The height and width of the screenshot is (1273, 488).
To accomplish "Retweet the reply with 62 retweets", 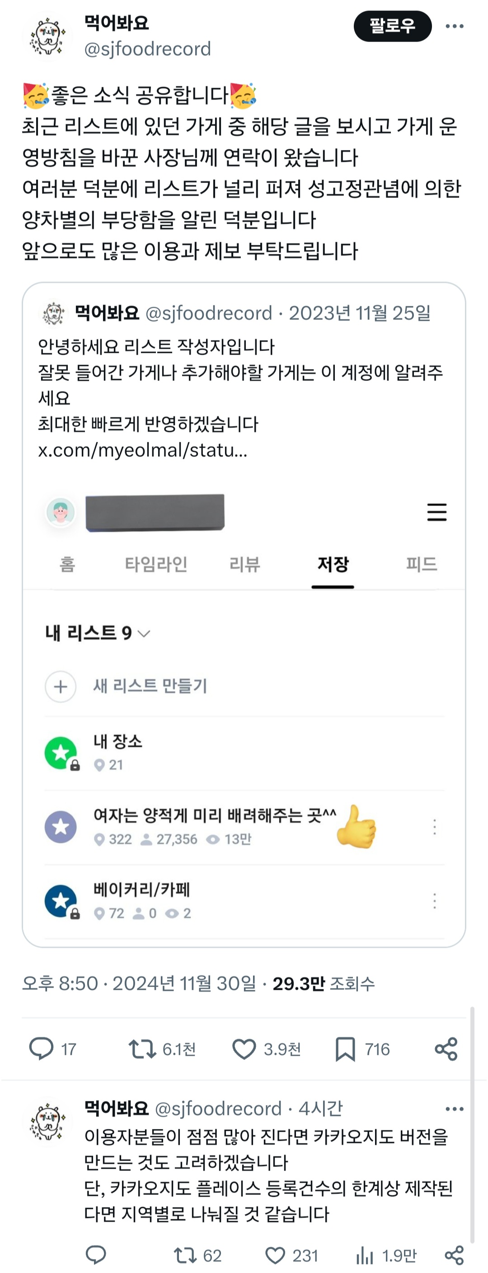I will 186,1255.
